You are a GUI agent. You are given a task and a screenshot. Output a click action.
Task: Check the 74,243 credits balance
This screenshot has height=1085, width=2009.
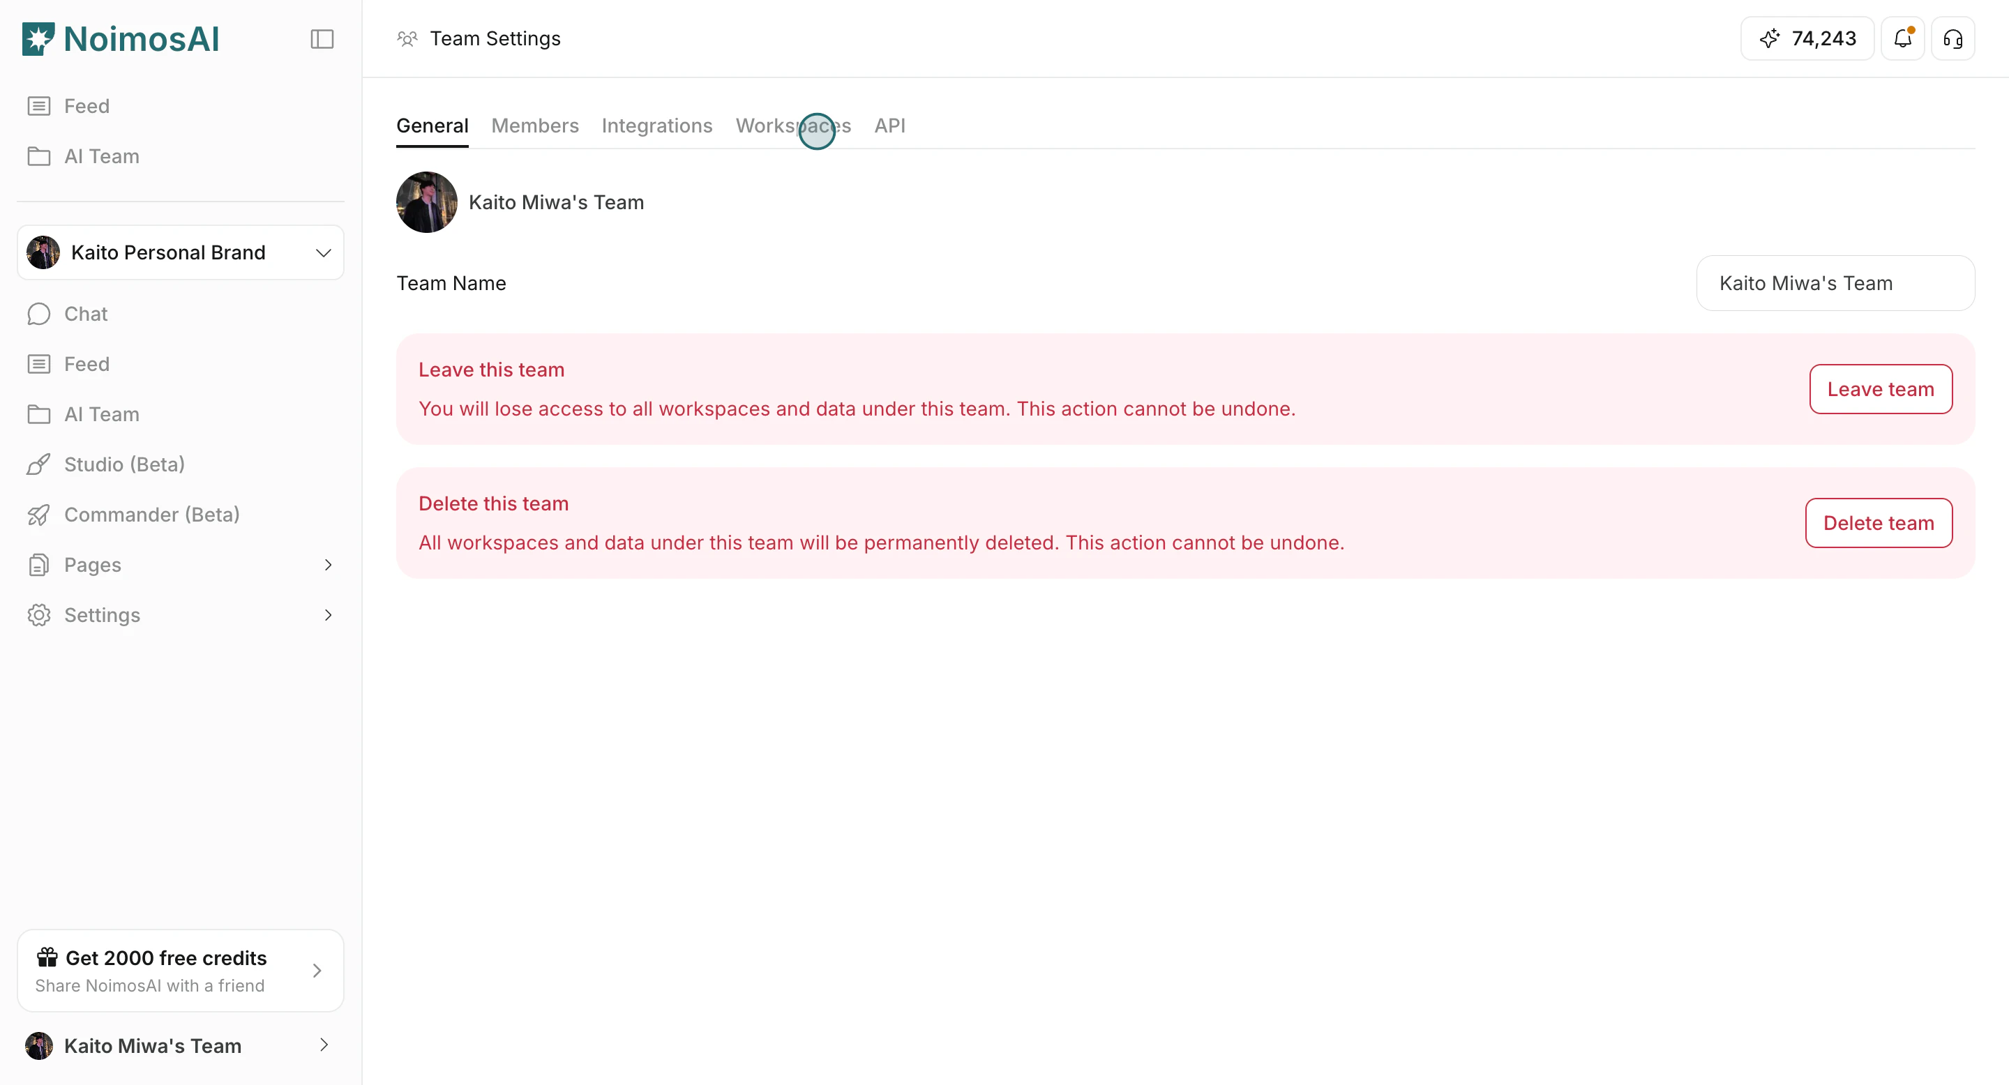1806,38
